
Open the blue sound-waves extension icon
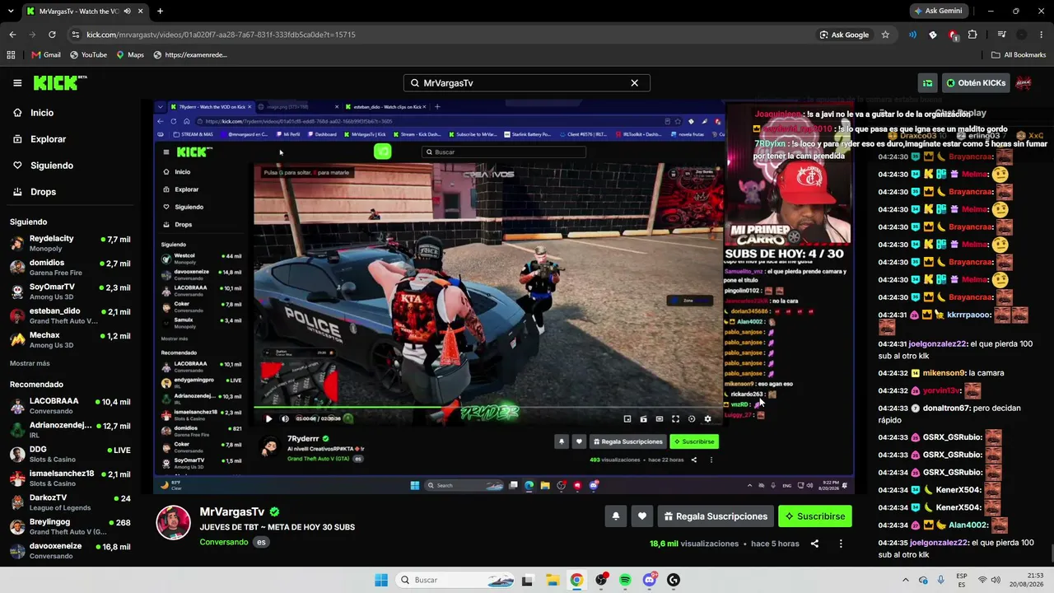pos(912,35)
